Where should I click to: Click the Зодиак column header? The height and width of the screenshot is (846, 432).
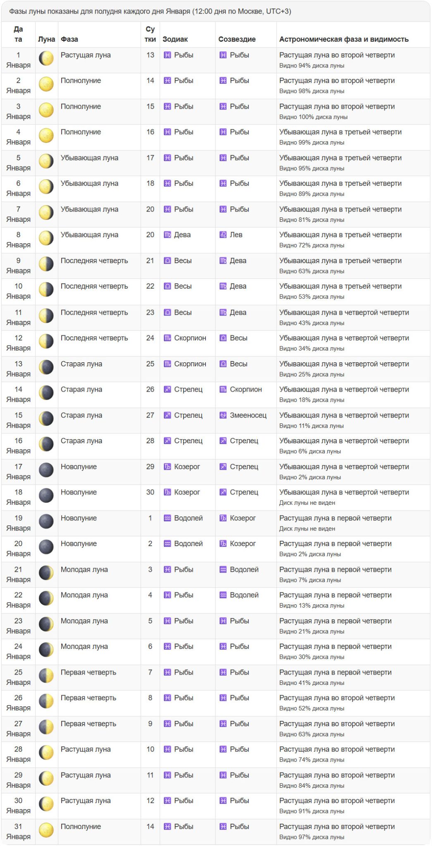[175, 39]
